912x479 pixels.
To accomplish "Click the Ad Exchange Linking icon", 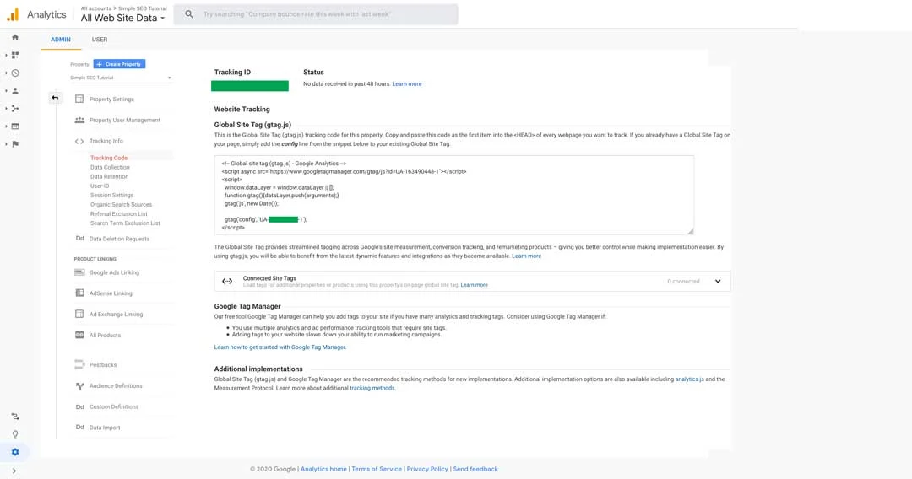I will pos(79,314).
